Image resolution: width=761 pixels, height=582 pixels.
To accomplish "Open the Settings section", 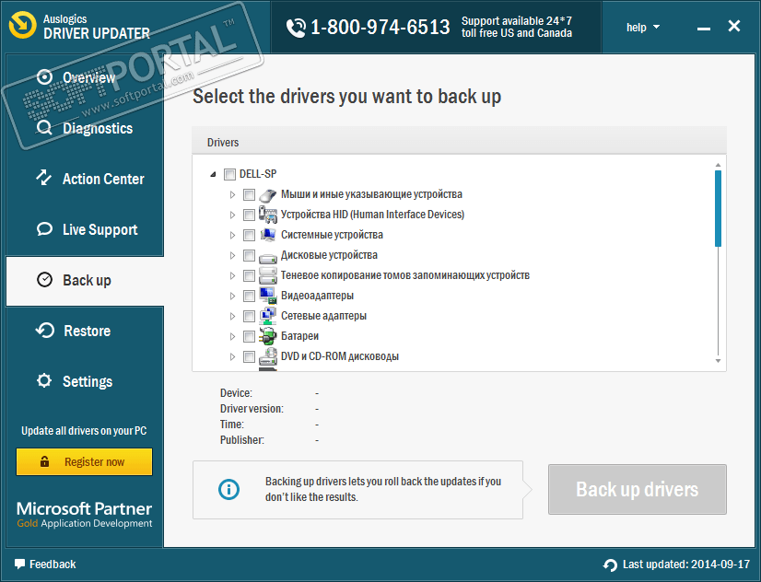I will (x=85, y=381).
